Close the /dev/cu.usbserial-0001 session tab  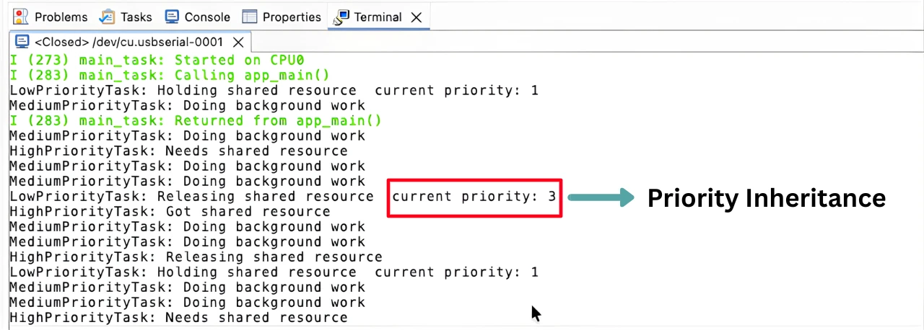(238, 42)
